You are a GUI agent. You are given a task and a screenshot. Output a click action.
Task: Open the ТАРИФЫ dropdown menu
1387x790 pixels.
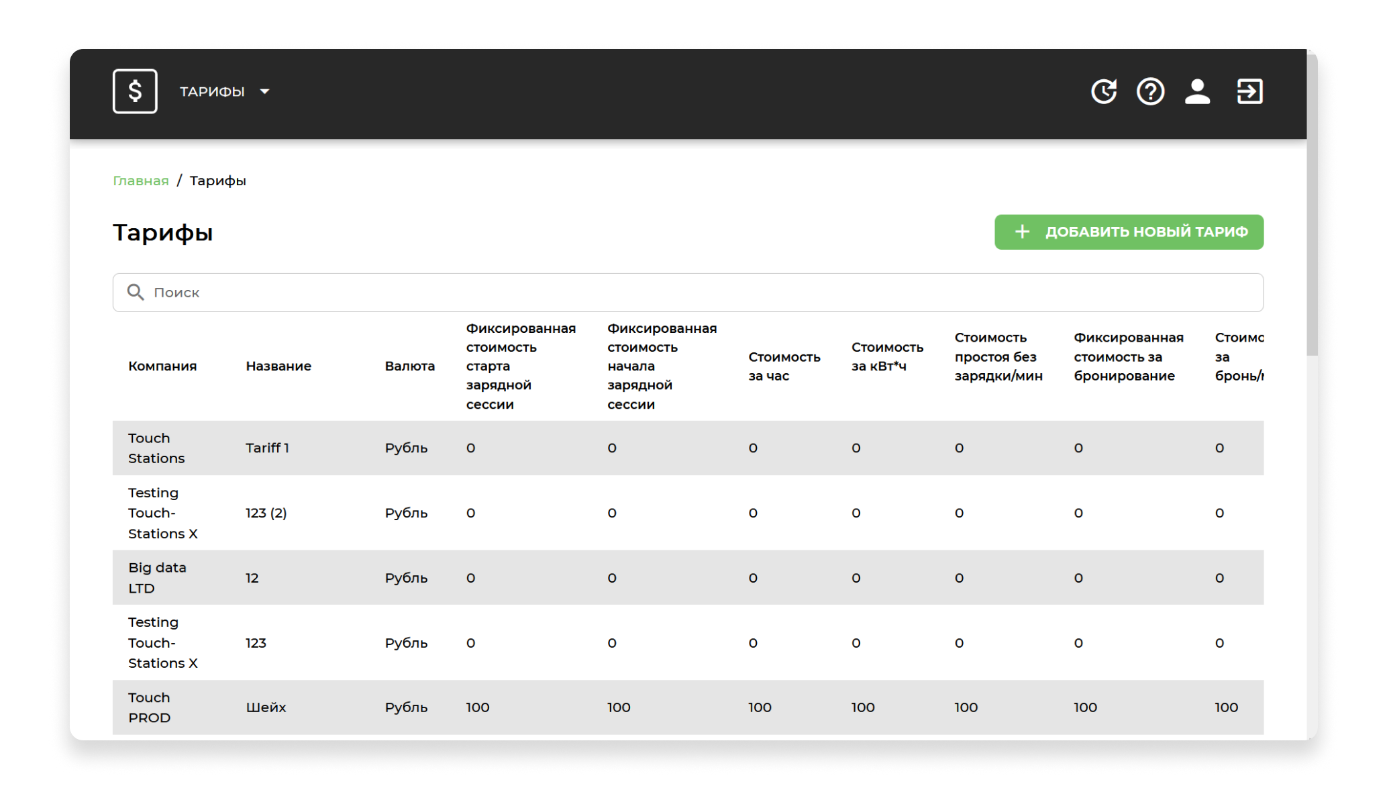point(224,92)
